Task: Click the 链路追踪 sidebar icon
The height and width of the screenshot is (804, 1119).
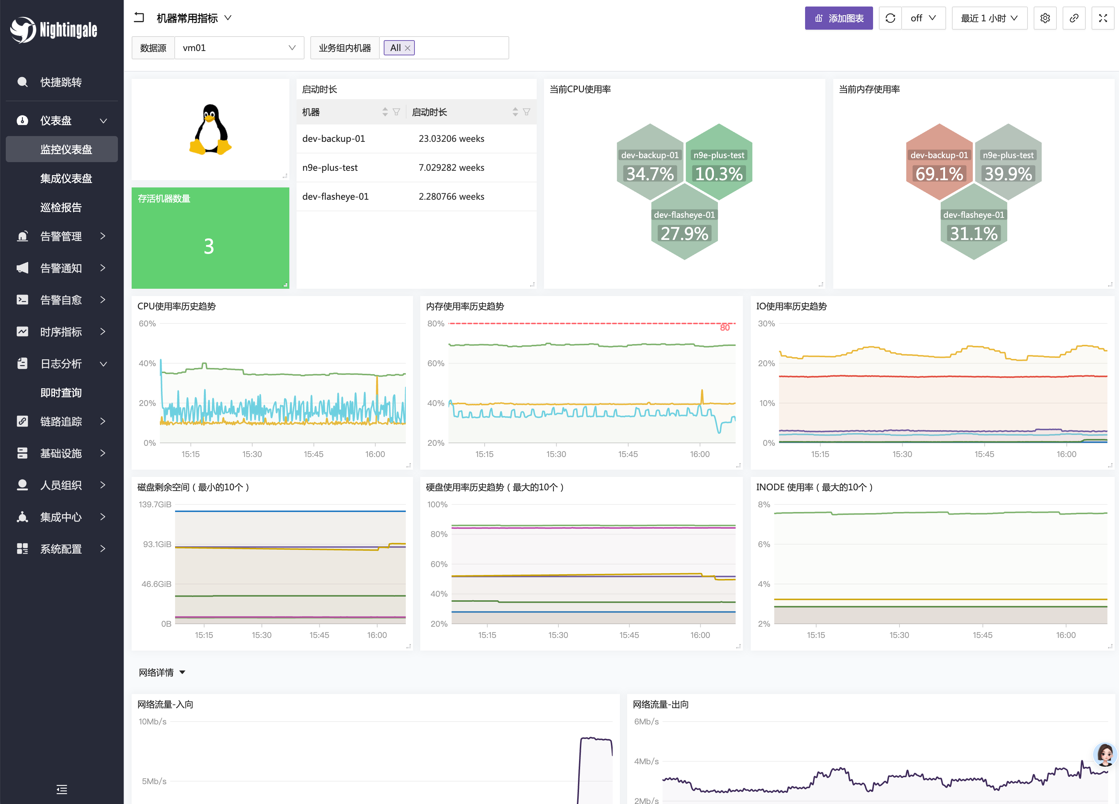Action: click(x=22, y=422)
